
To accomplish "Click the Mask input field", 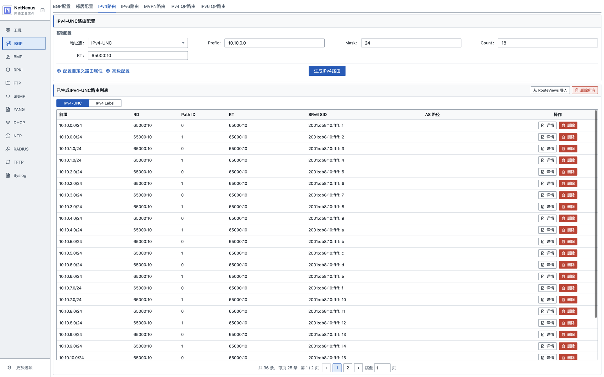I will [411, 43].
